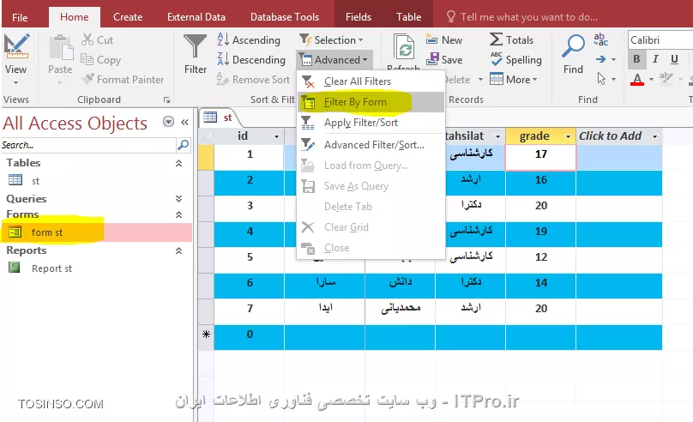Open the Selection filter dropdown

coord(331,39)
